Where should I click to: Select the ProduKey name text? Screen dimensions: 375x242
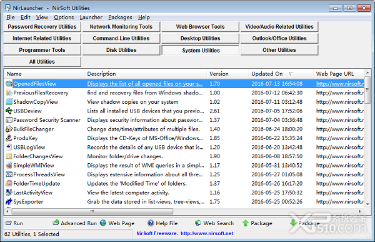coord(26,138)
